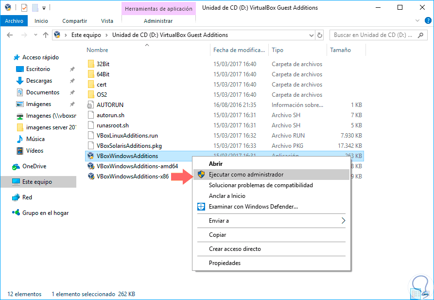Viewport: 434px width, 300px height.
Task: Open the 32Bit folder icon
Action: pos(91,64)
